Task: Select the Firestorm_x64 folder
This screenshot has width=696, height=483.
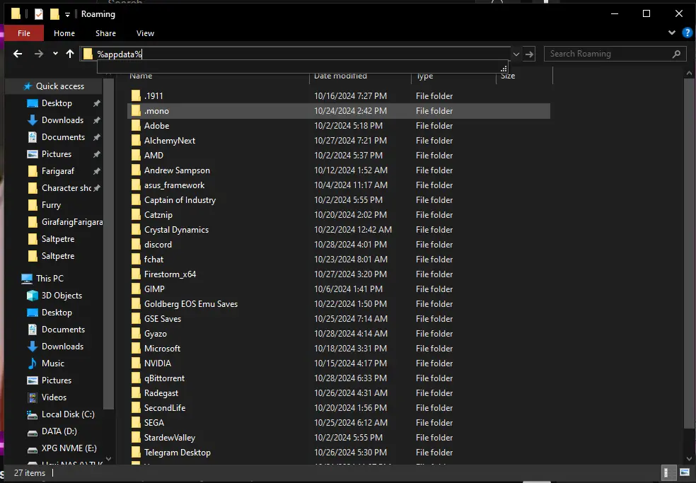Action: tap(170, 274)
